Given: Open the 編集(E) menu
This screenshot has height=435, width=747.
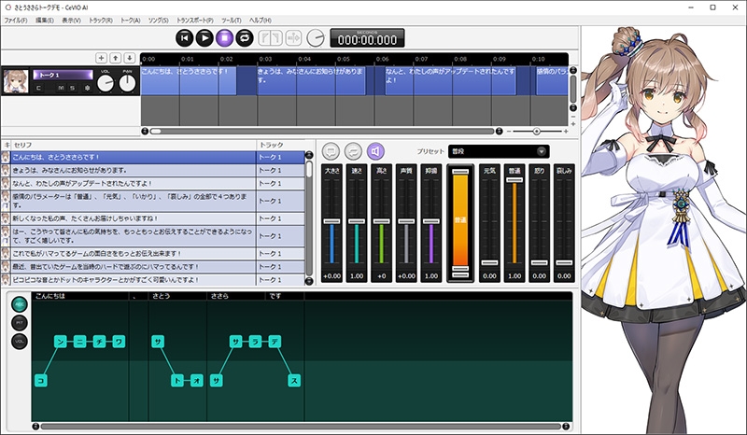Looking at the screenshot, I should [44, 21].
